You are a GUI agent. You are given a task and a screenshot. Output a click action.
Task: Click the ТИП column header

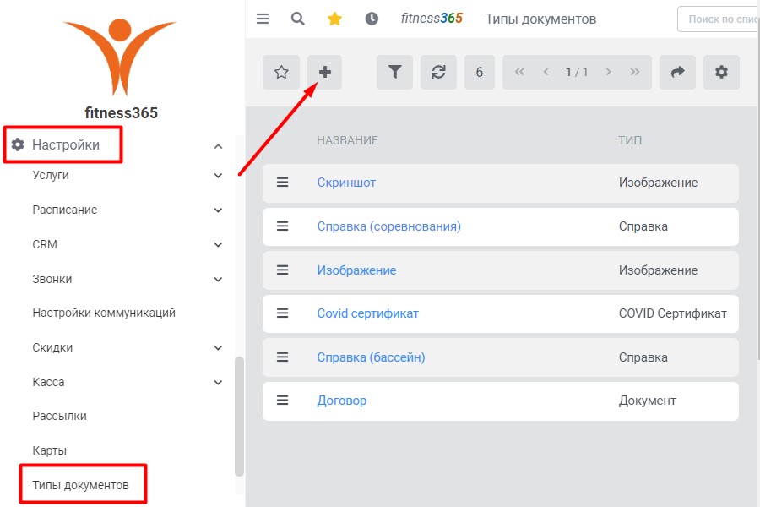pyautogui.click(x=630, y=141)
